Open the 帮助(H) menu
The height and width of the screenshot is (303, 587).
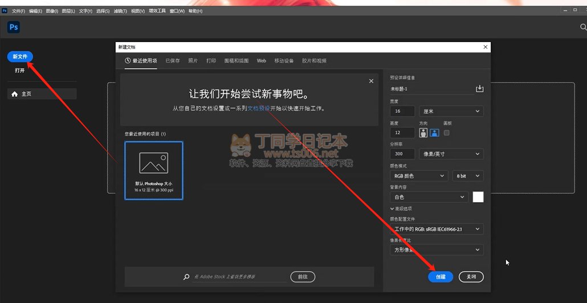[195, 11]
